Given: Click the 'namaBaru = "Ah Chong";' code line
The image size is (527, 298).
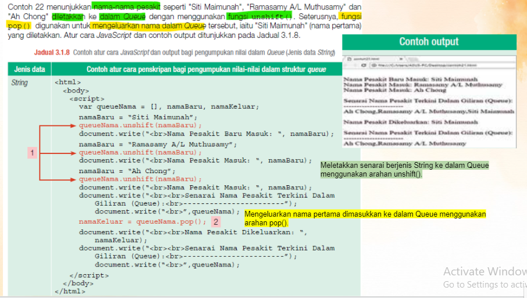Looking at the screenshot, I should click(x=127, y=171).
